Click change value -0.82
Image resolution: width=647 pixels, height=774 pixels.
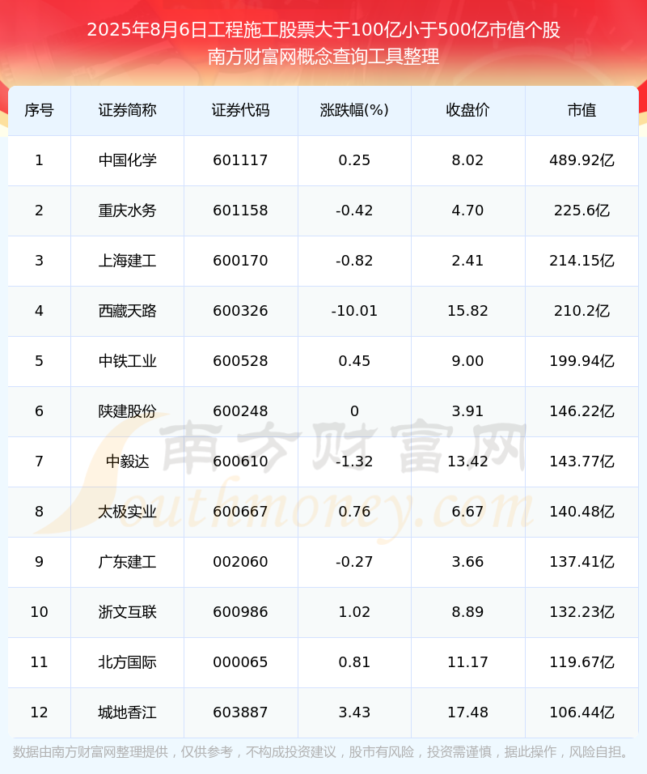point(354,261)
